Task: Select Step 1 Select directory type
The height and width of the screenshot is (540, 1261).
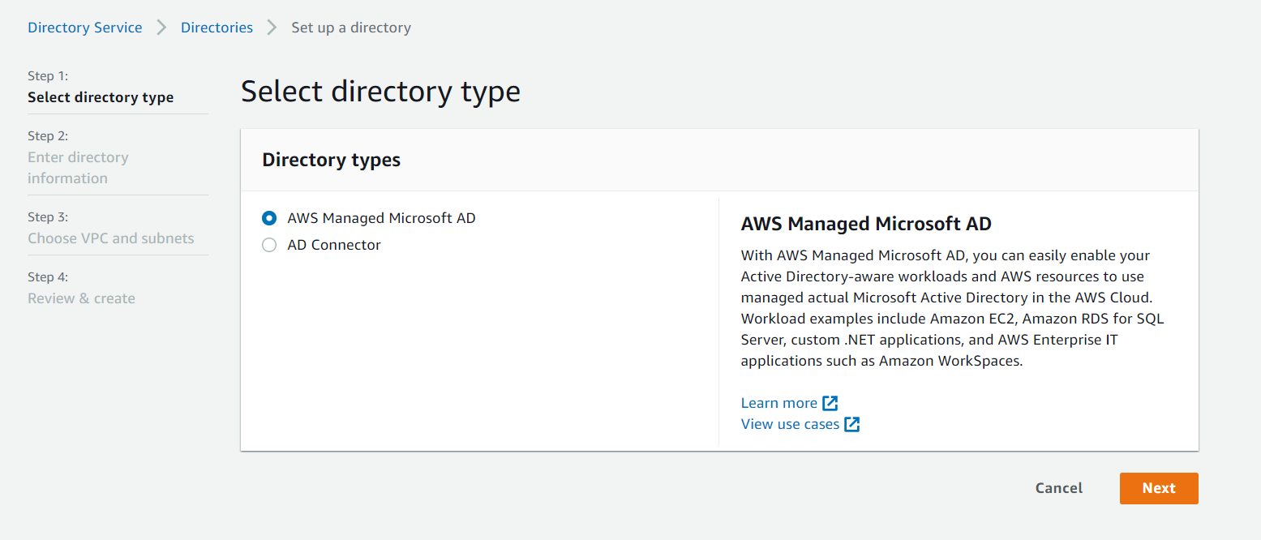Action: pyautogui.click(x=101, y=97)
